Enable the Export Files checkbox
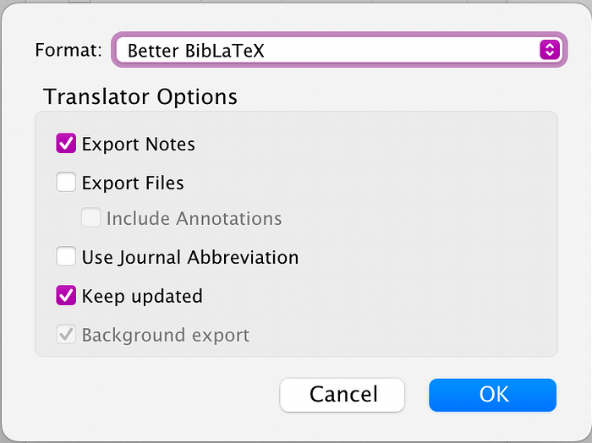This screenshot has width=592, height=443. coord(66,182)
